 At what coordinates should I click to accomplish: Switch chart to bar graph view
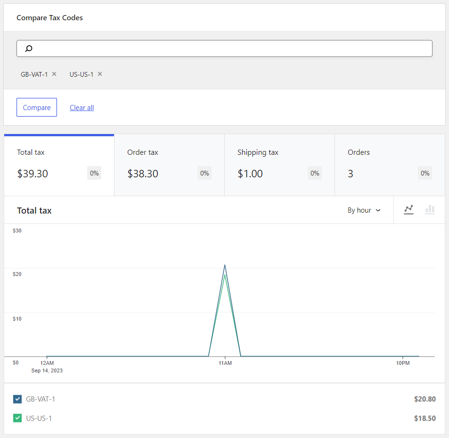(430, 210)
